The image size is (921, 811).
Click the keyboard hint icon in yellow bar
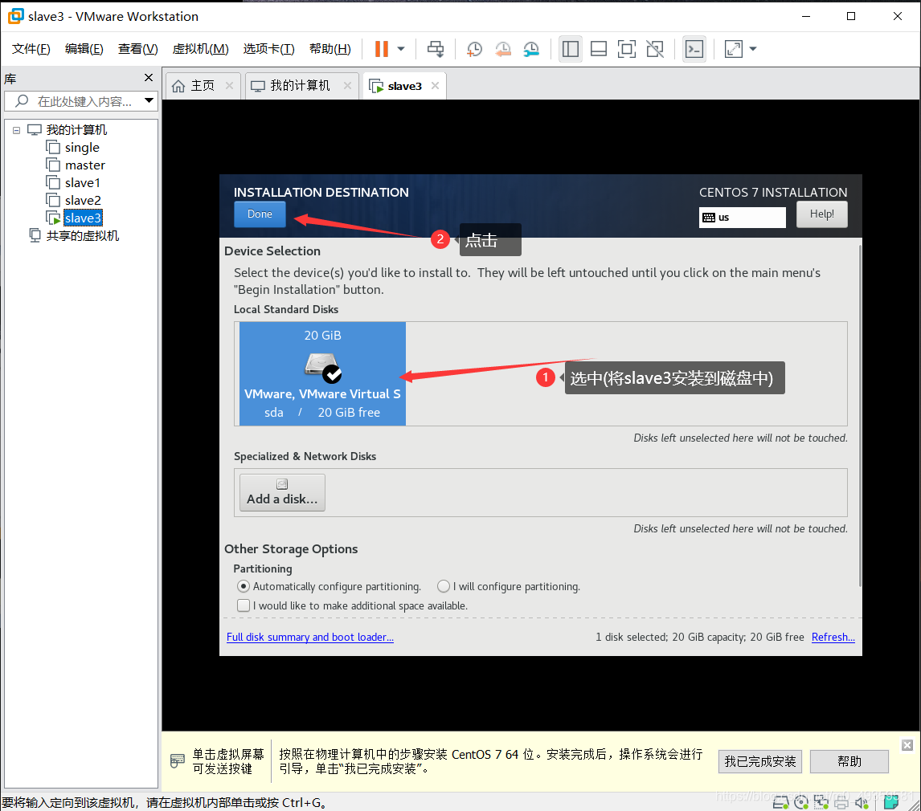[178, 761]
